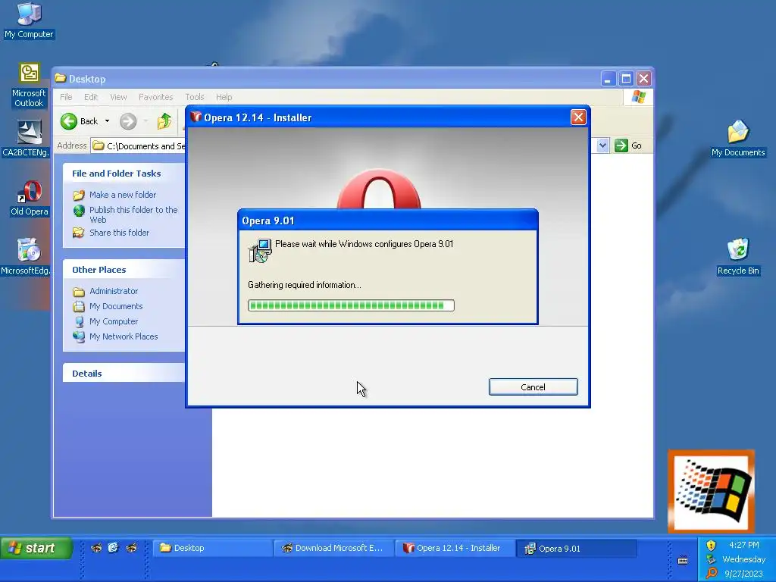
Task: Switch to Opera 9.01 taskbar button
Action: pos(577,548)
